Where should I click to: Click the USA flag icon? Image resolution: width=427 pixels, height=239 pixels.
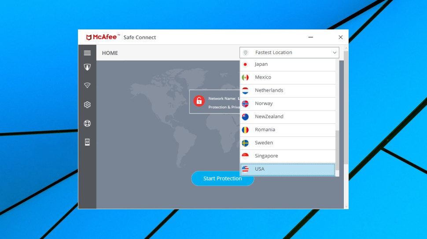pos(245,169)
